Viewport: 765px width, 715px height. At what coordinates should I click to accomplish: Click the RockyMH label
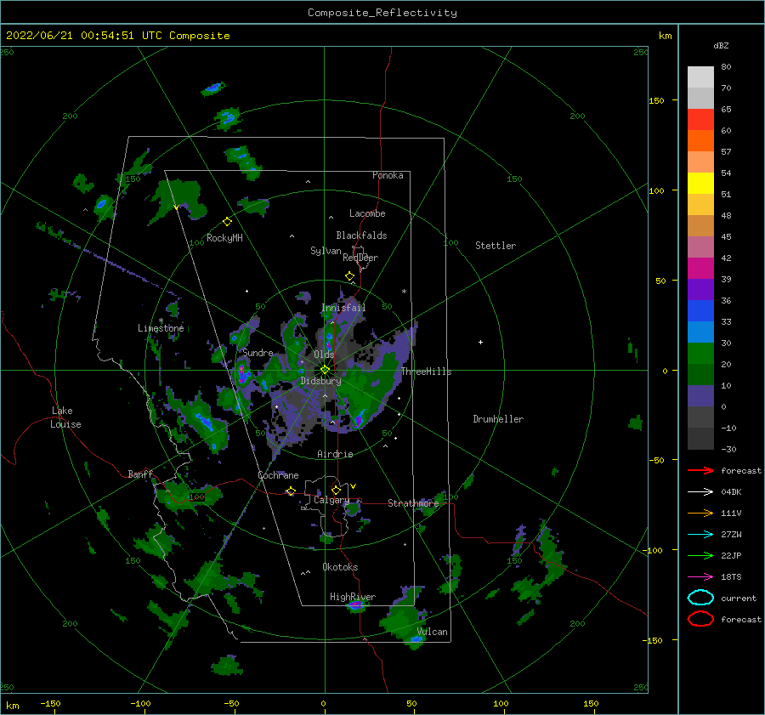(x=224, y=238)
